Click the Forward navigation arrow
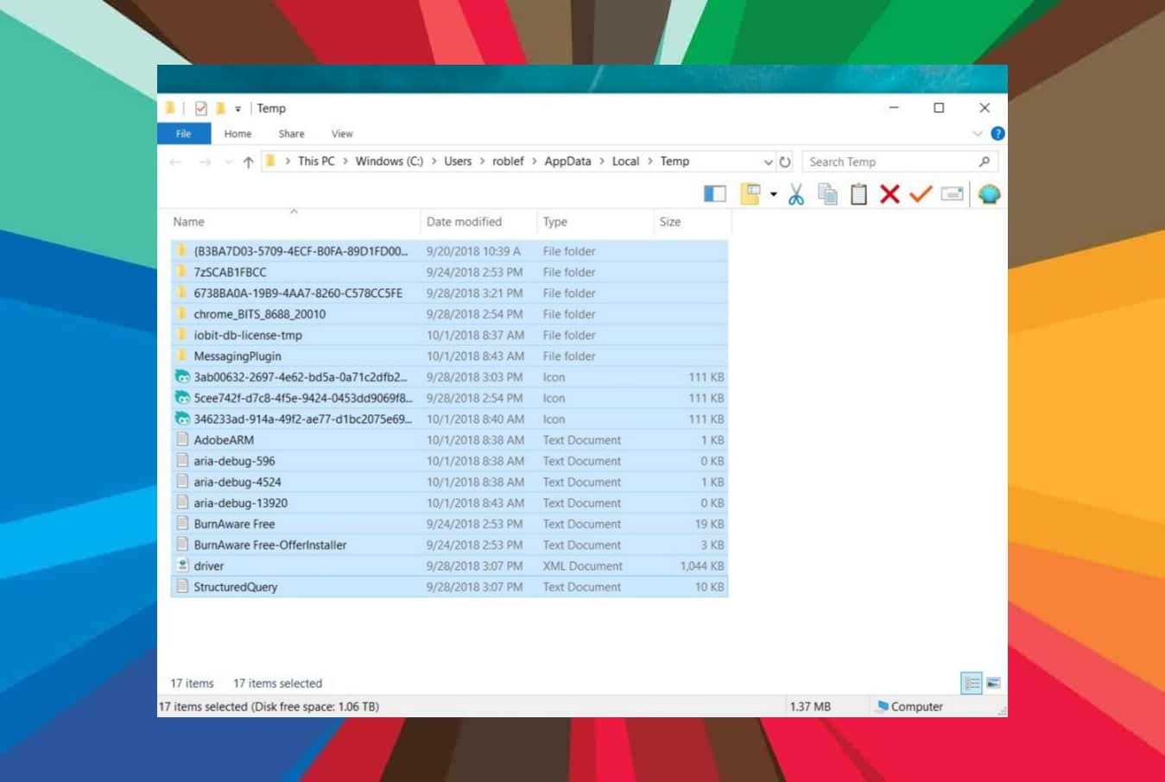This screenshot has width=1165, height=782. tap(205, 161)
